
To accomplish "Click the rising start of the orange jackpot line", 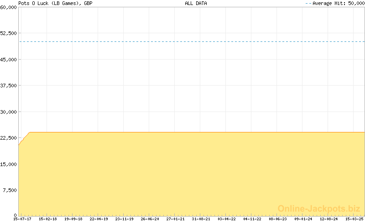I will point(24,138).
